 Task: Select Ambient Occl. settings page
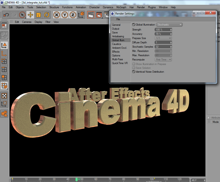(120, 48)
